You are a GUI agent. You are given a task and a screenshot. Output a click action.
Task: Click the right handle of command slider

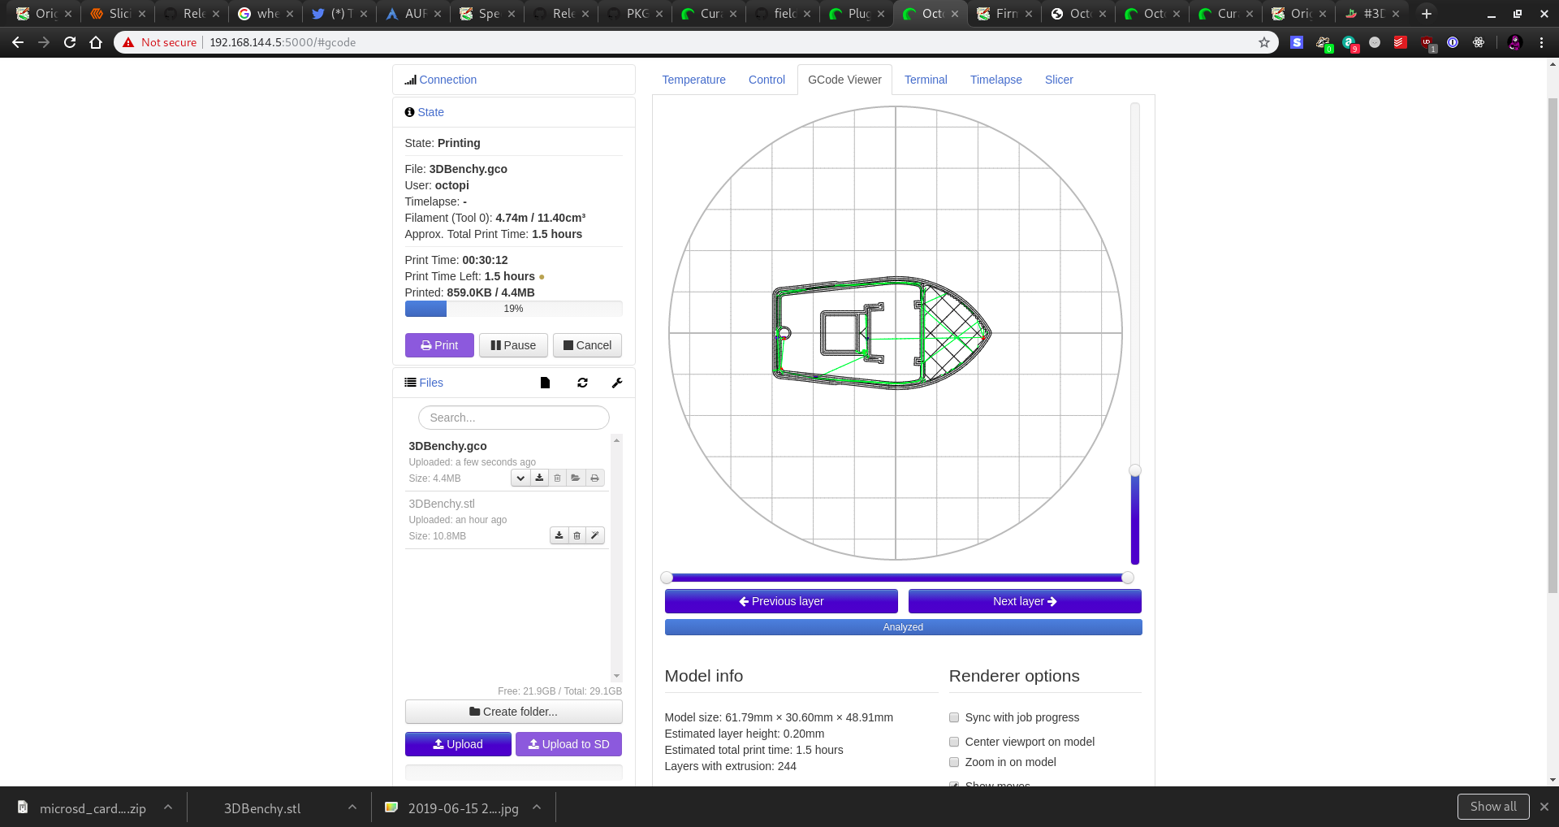pos(1128,578)
